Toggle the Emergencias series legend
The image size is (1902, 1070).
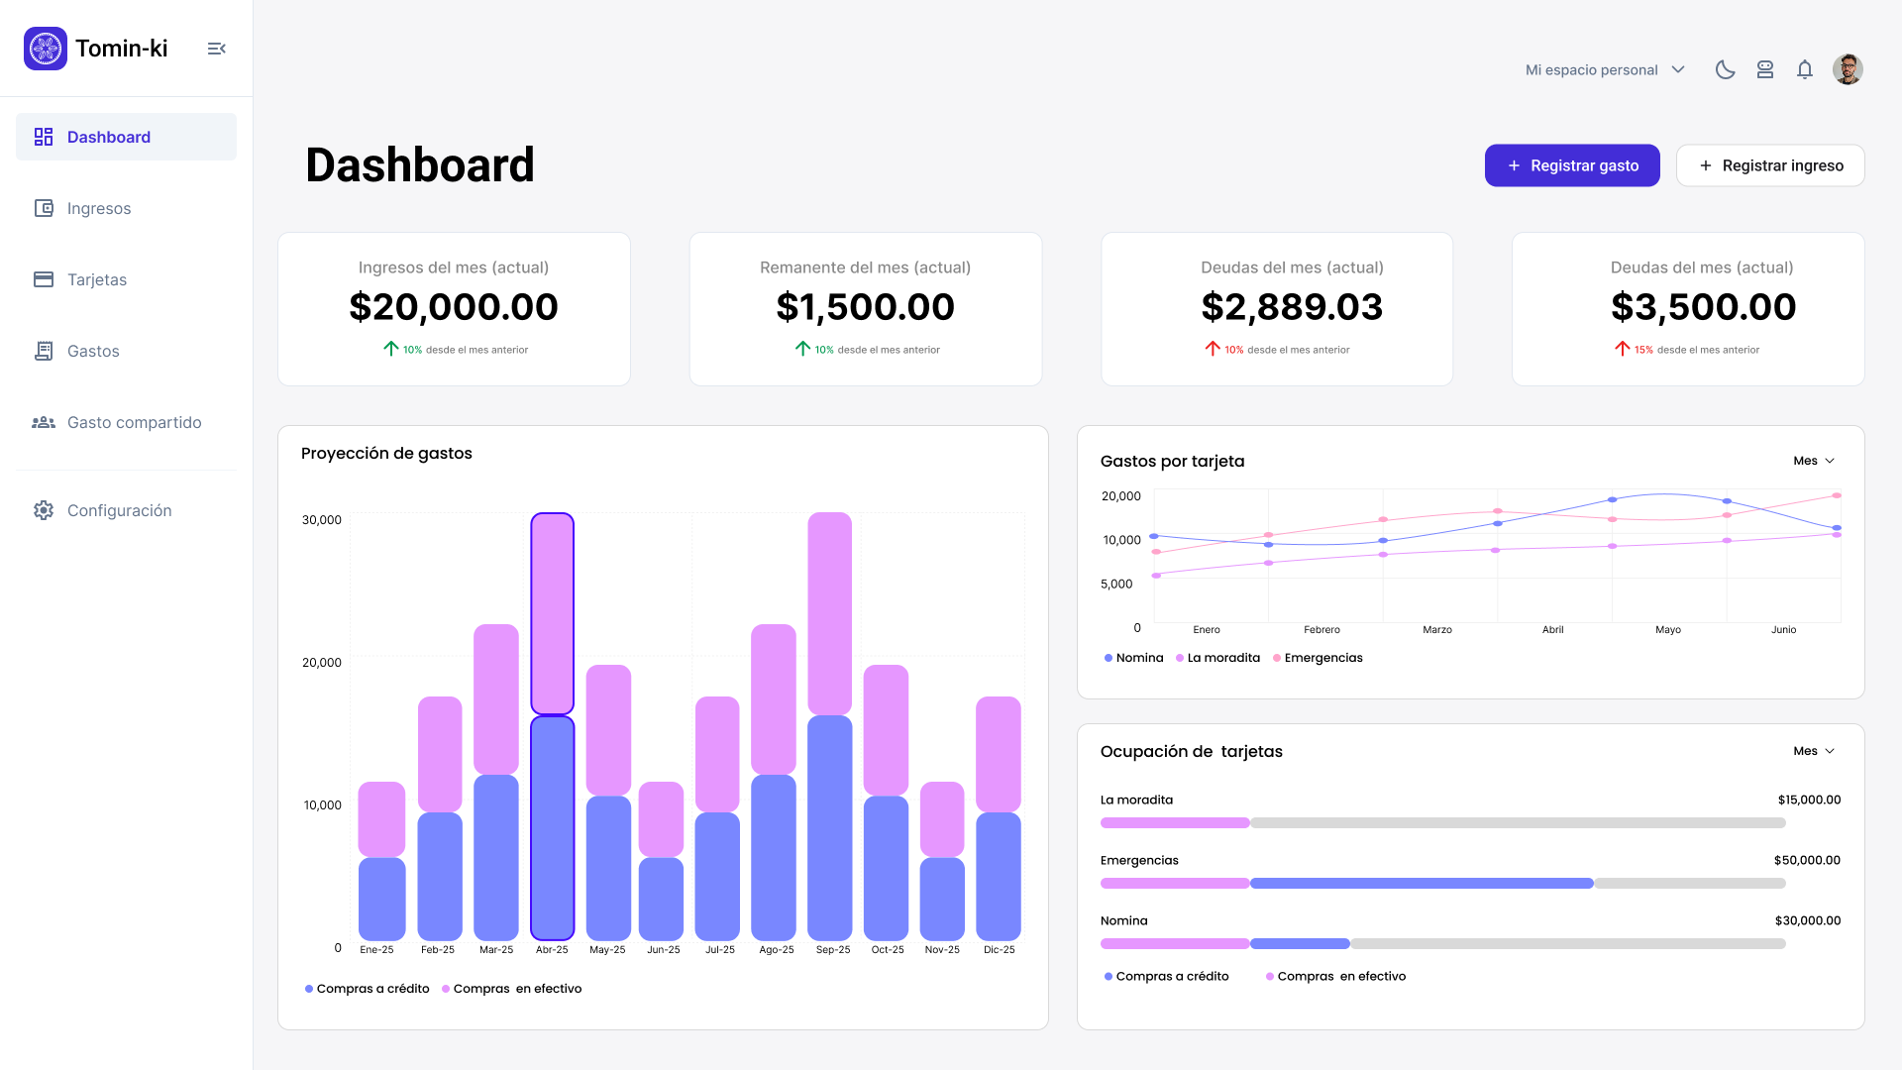pos(1319,658)
